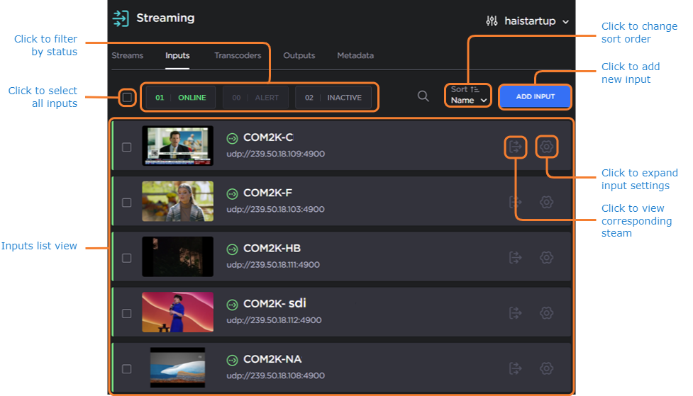Click the search magnifier icon

[423, 96]
